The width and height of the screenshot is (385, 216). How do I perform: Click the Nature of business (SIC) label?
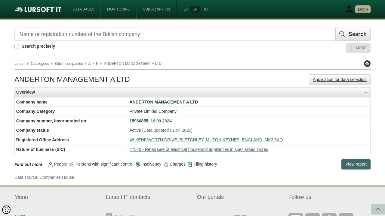(41, 149)
